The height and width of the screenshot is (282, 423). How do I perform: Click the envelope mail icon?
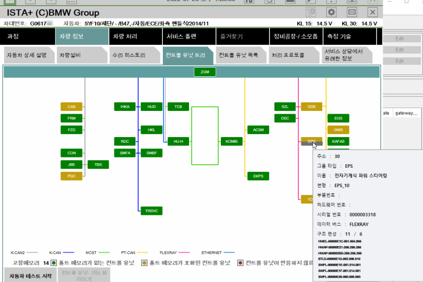(352, 12)
